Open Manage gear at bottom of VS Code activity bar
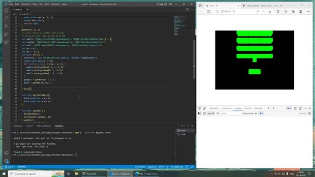This screenshot has width=315, height=177. point(6,161)
